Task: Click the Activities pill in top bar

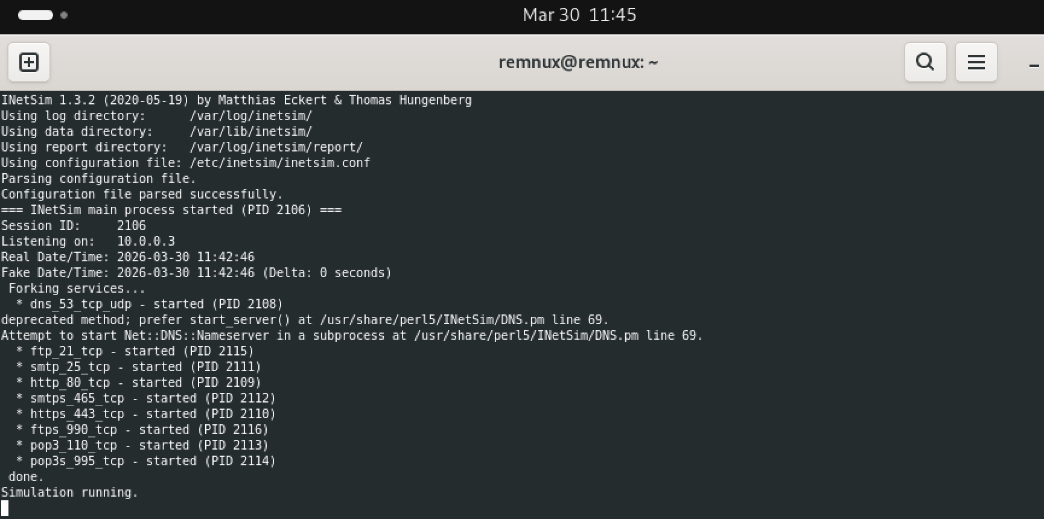Action: 36,15
